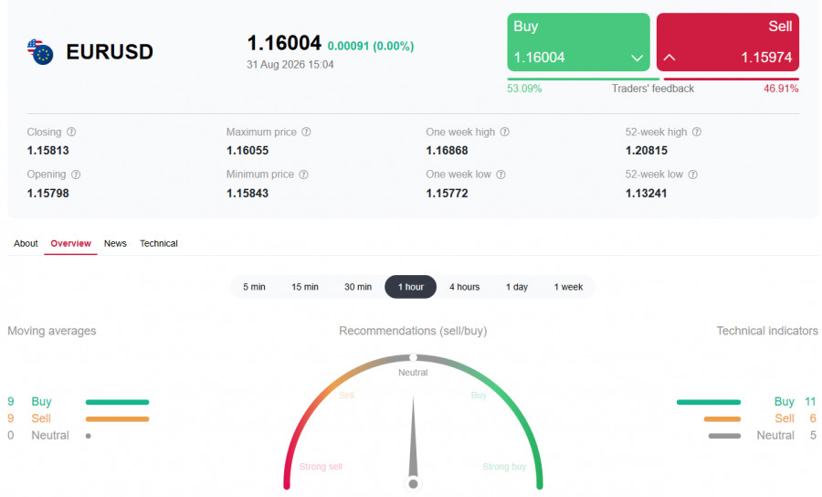Click the price change 0.00091 (0.00%)
Image resolution: width=822 pixels, height=497 pixels.
(371, 46)
